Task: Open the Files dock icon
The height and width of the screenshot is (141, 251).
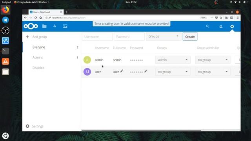Action: click(5, 72)
